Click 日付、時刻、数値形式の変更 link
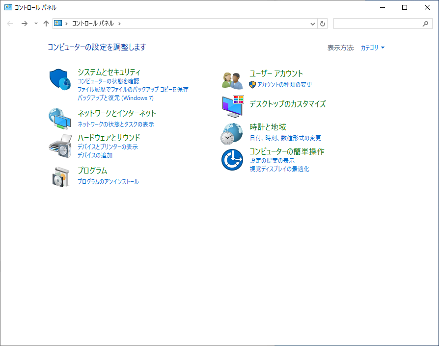The width and height of the screenshot is (439, 346). [285, 138]
